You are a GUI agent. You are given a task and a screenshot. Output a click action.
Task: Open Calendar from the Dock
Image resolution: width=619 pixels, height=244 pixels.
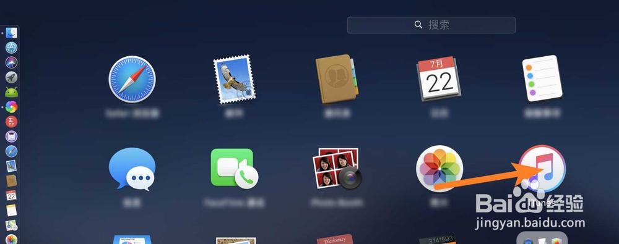(x=11, y=196)
